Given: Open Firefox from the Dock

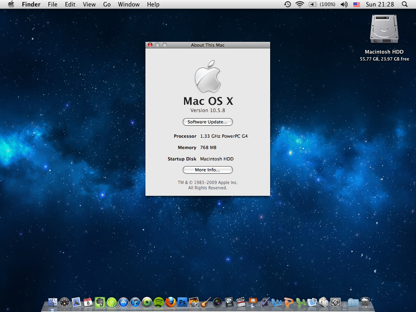Looking at the screenshot, I should pos(170,302).
